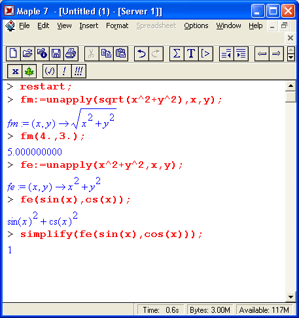Print the worksheet using the printer icon
This screenshot has height=318, width=299.
click(71, 54)
